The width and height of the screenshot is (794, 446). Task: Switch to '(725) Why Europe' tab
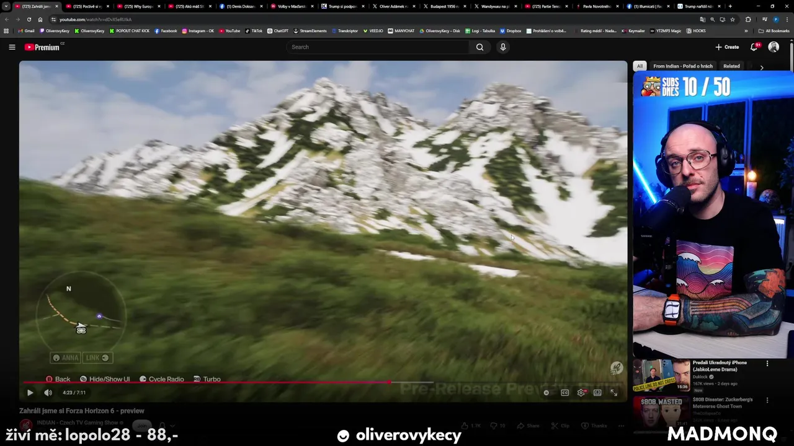pos(139,6)
